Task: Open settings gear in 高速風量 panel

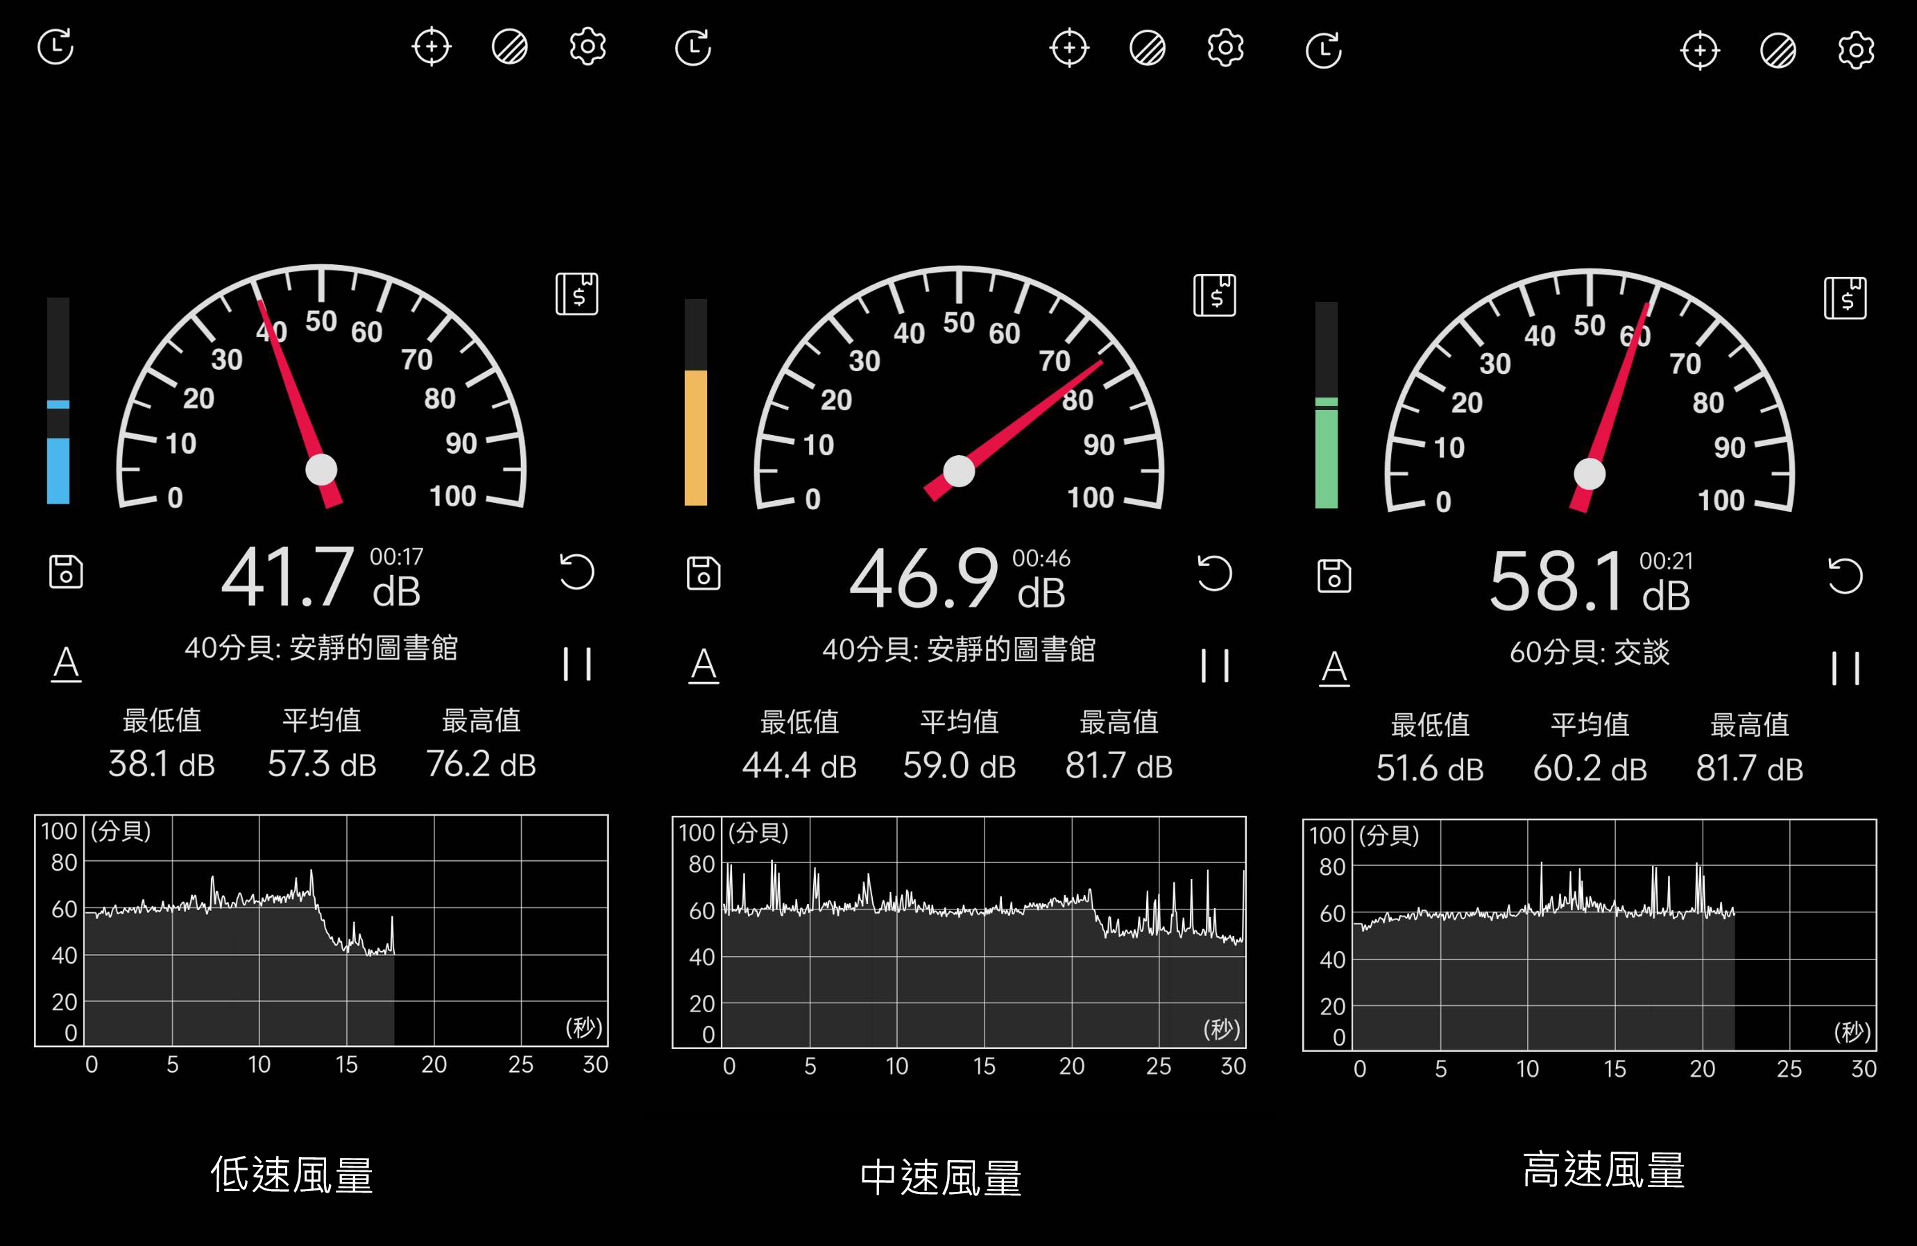Action: click(1856, 51)
